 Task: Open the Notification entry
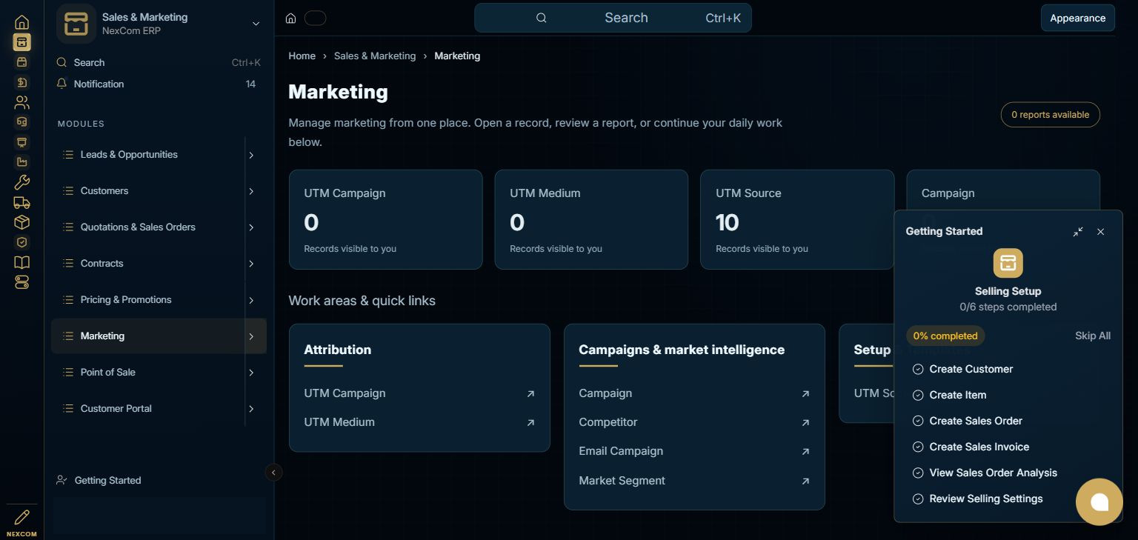[159, 84]
